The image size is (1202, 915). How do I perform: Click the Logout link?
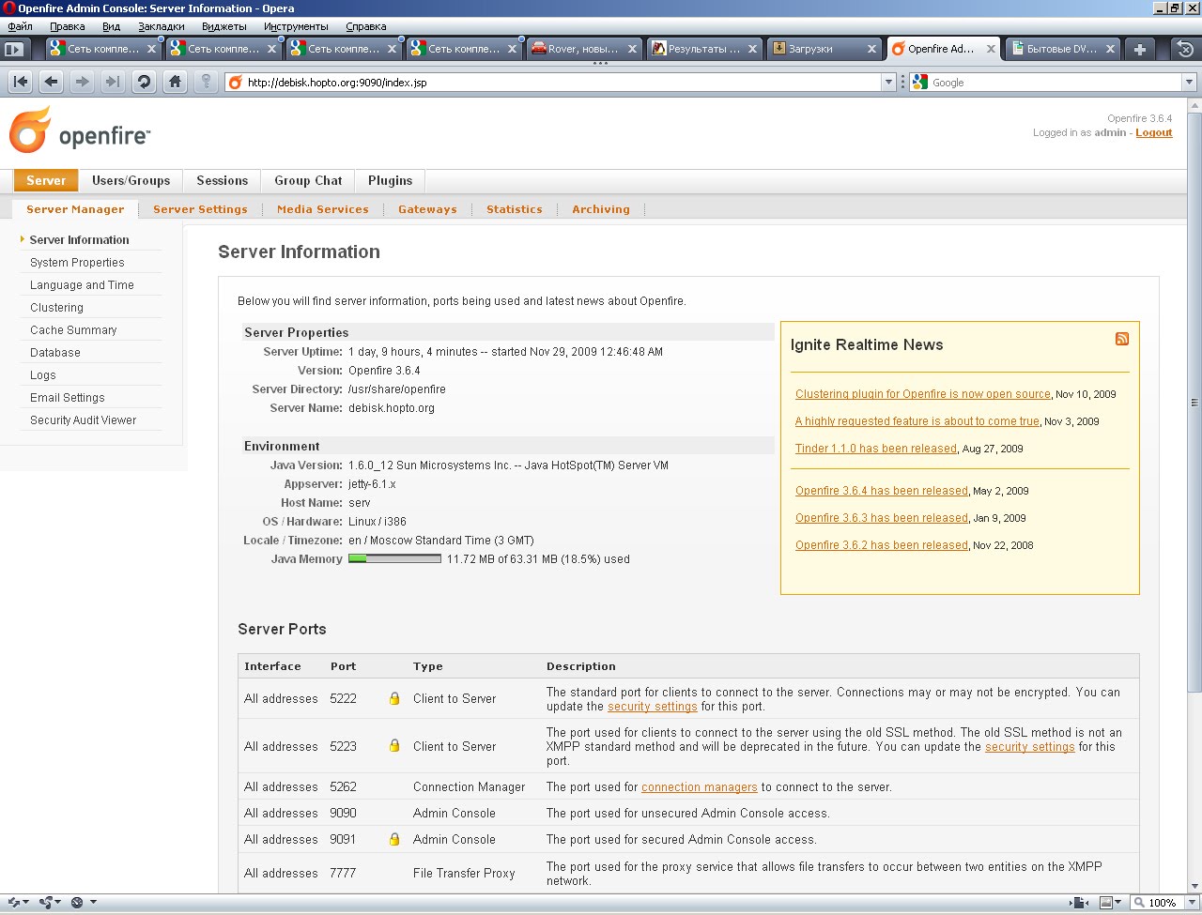point(1154,132)
